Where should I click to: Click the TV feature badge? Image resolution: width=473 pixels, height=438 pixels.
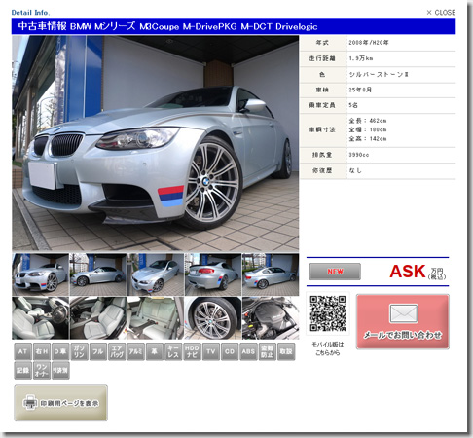click(211, 351)
